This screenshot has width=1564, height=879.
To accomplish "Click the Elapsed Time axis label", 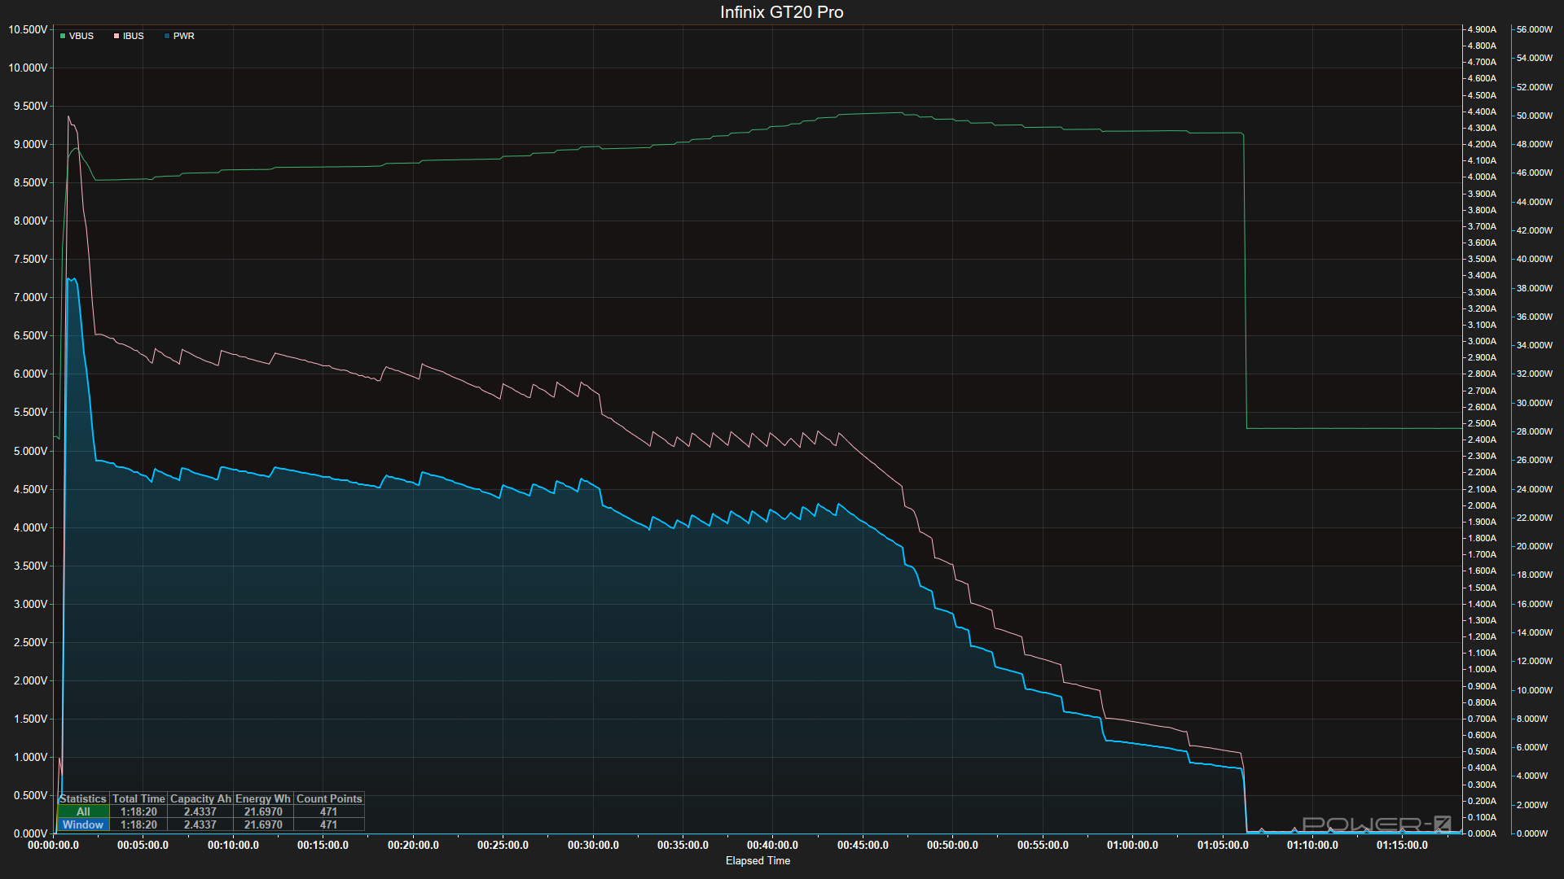I will (x=758, y=860).
